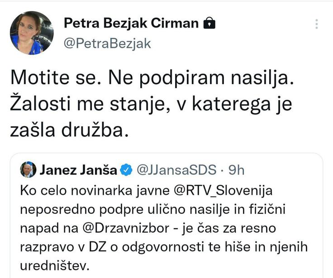333x278 pixels.
Task: Open the three-dot more options menu
Action: point(316,24)
